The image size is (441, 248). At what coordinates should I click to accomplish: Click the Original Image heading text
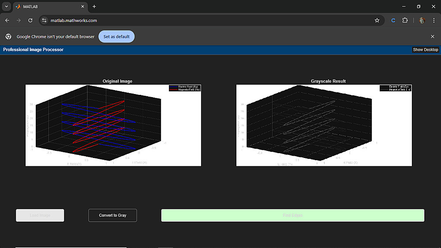tap(117, 81)
